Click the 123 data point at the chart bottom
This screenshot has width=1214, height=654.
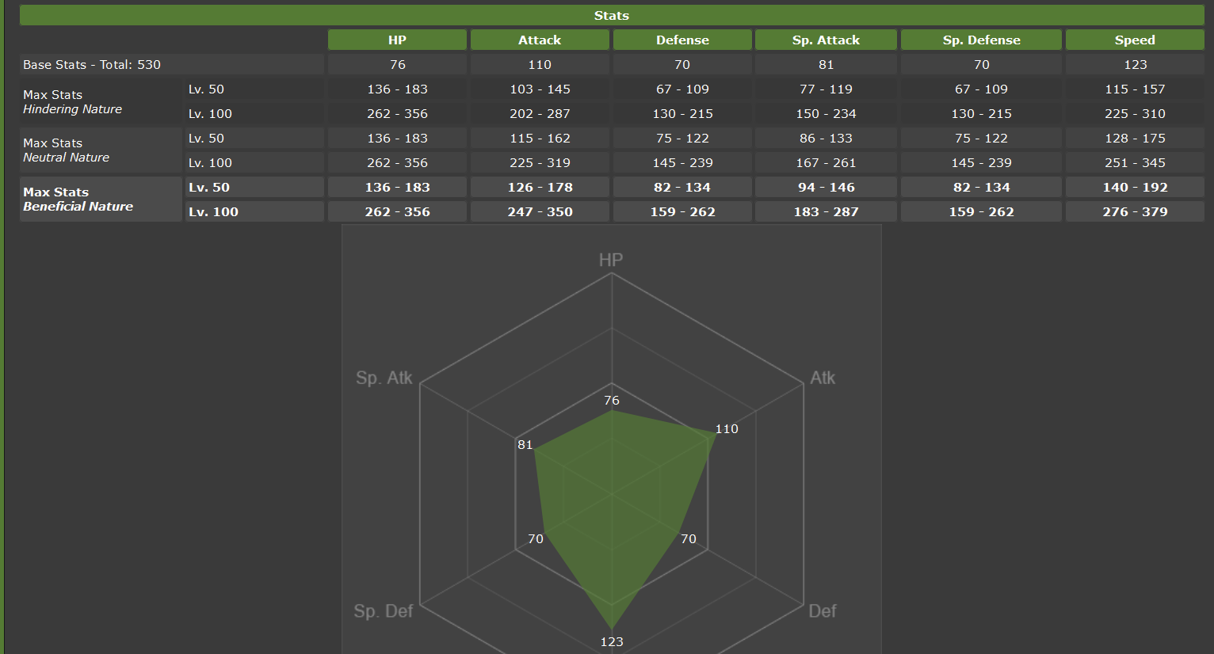tap(612, 629)
